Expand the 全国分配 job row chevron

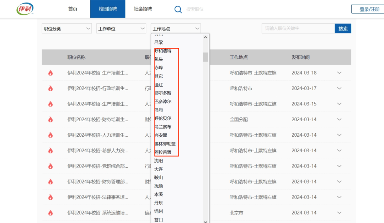pyautogui.click(x=339, y=120)
